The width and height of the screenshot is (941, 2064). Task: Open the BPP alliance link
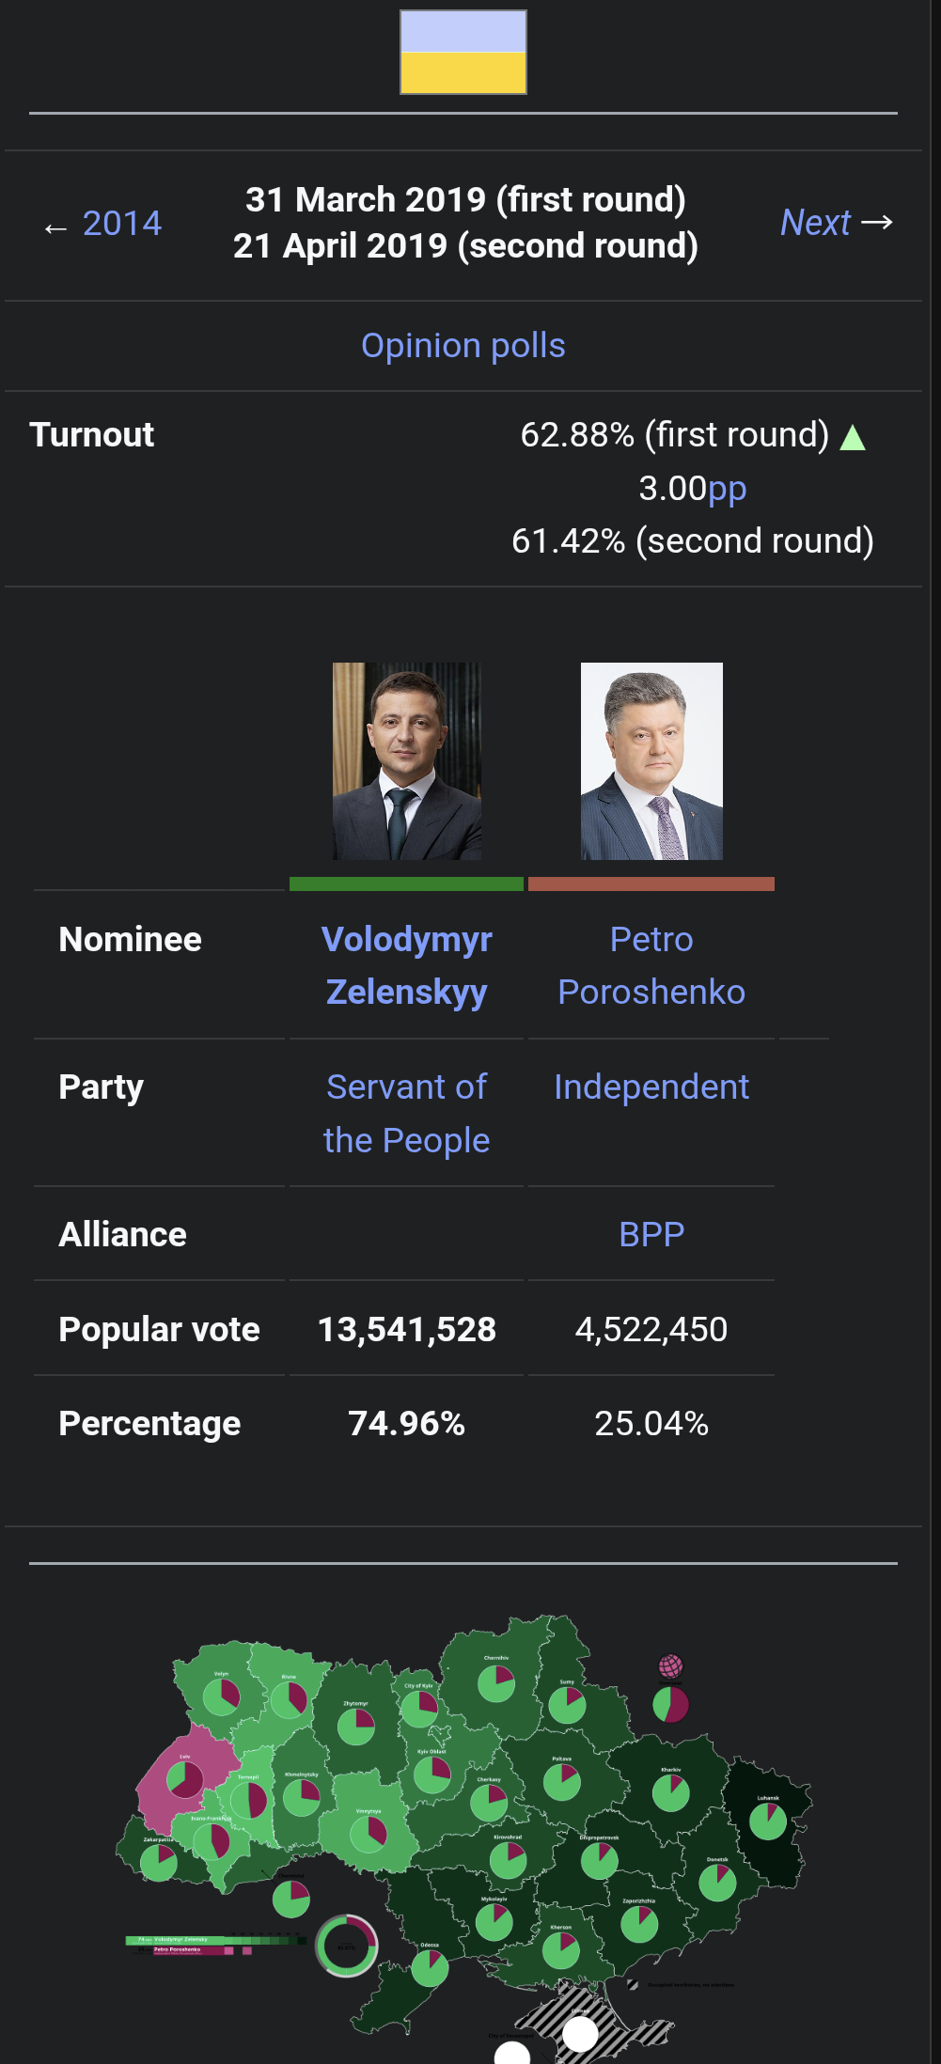651,1234
